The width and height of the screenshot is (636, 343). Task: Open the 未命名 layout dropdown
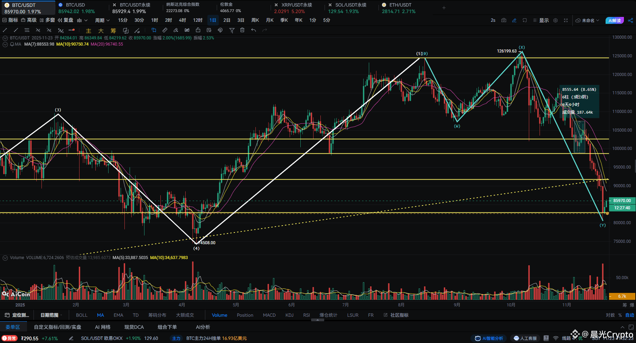pyautogui.click(x=587, y=20)
